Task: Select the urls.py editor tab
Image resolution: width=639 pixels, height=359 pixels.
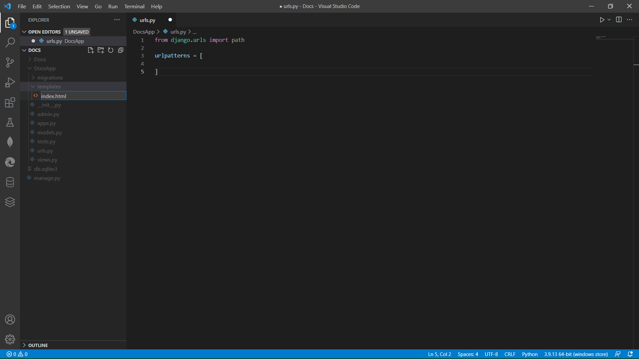Action: pyautogui.click(x=147, y=20)
